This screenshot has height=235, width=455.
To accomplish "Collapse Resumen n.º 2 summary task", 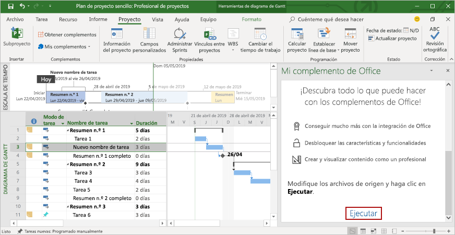I will (x=68, y=164).
